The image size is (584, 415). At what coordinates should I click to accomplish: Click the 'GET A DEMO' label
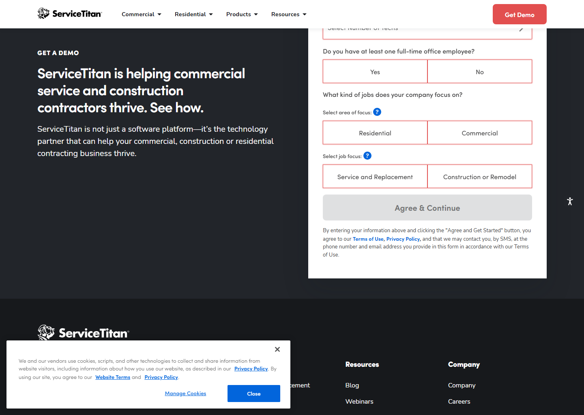[58, 53]
